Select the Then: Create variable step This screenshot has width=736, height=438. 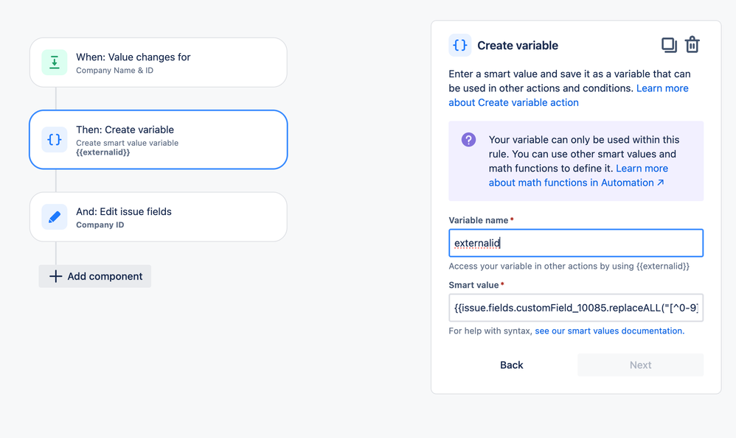tap(158, 140)
